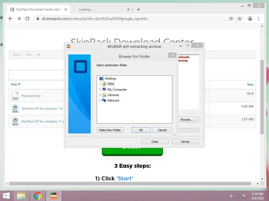
Task: Expand the My Computer node
Action: click(x=100, y=90)
